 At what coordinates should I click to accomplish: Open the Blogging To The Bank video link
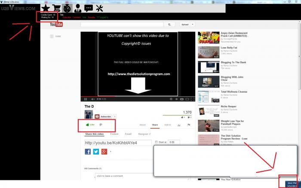[233, 62]
